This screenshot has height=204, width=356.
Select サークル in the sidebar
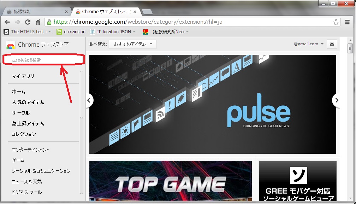[21, 113]
